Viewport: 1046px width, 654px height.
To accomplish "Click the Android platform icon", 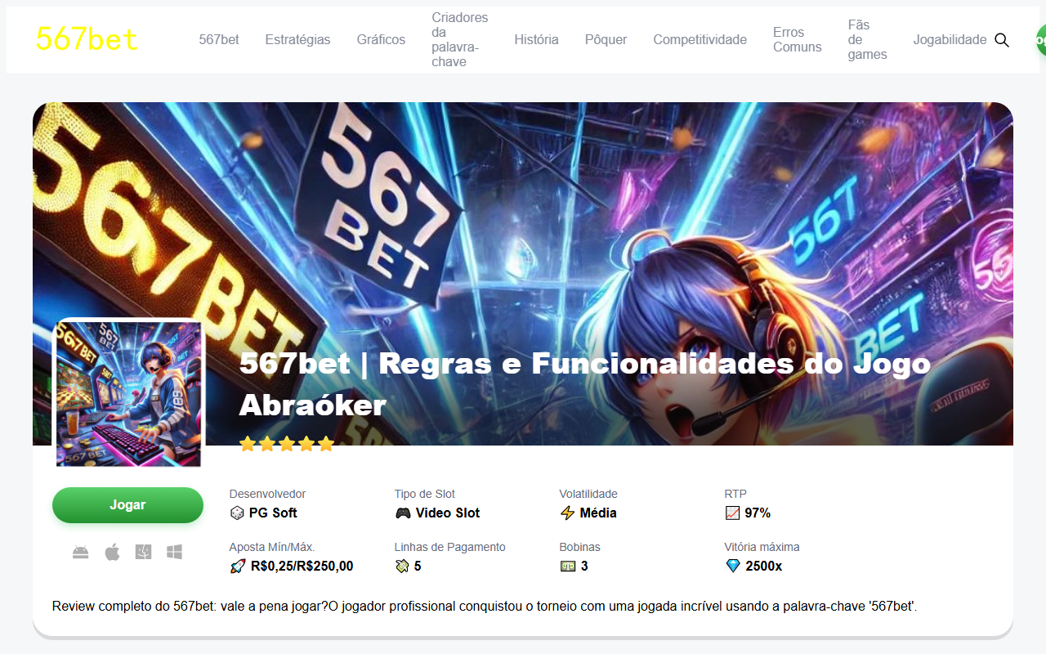I will pos(80,553).
